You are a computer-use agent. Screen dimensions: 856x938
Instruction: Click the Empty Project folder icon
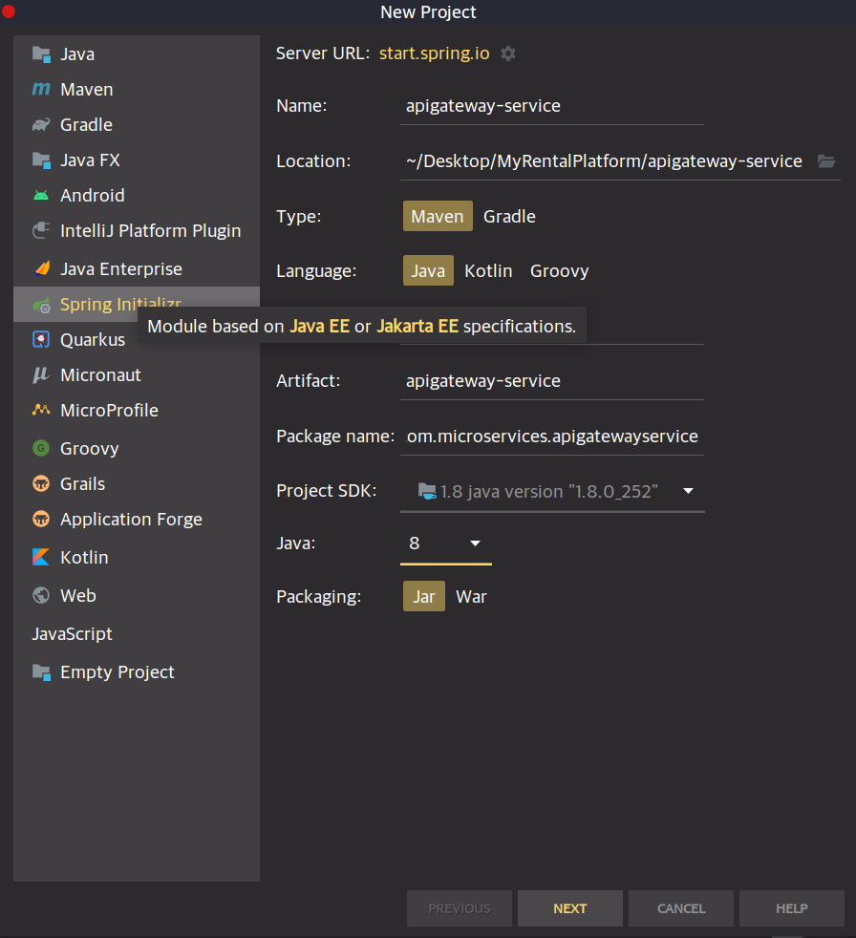tap(41, 672)
